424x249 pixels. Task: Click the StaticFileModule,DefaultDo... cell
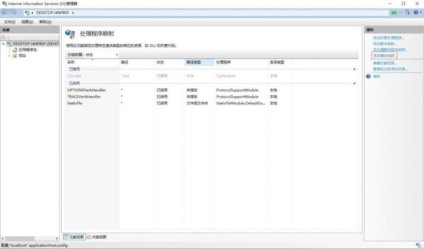[240, 103]
